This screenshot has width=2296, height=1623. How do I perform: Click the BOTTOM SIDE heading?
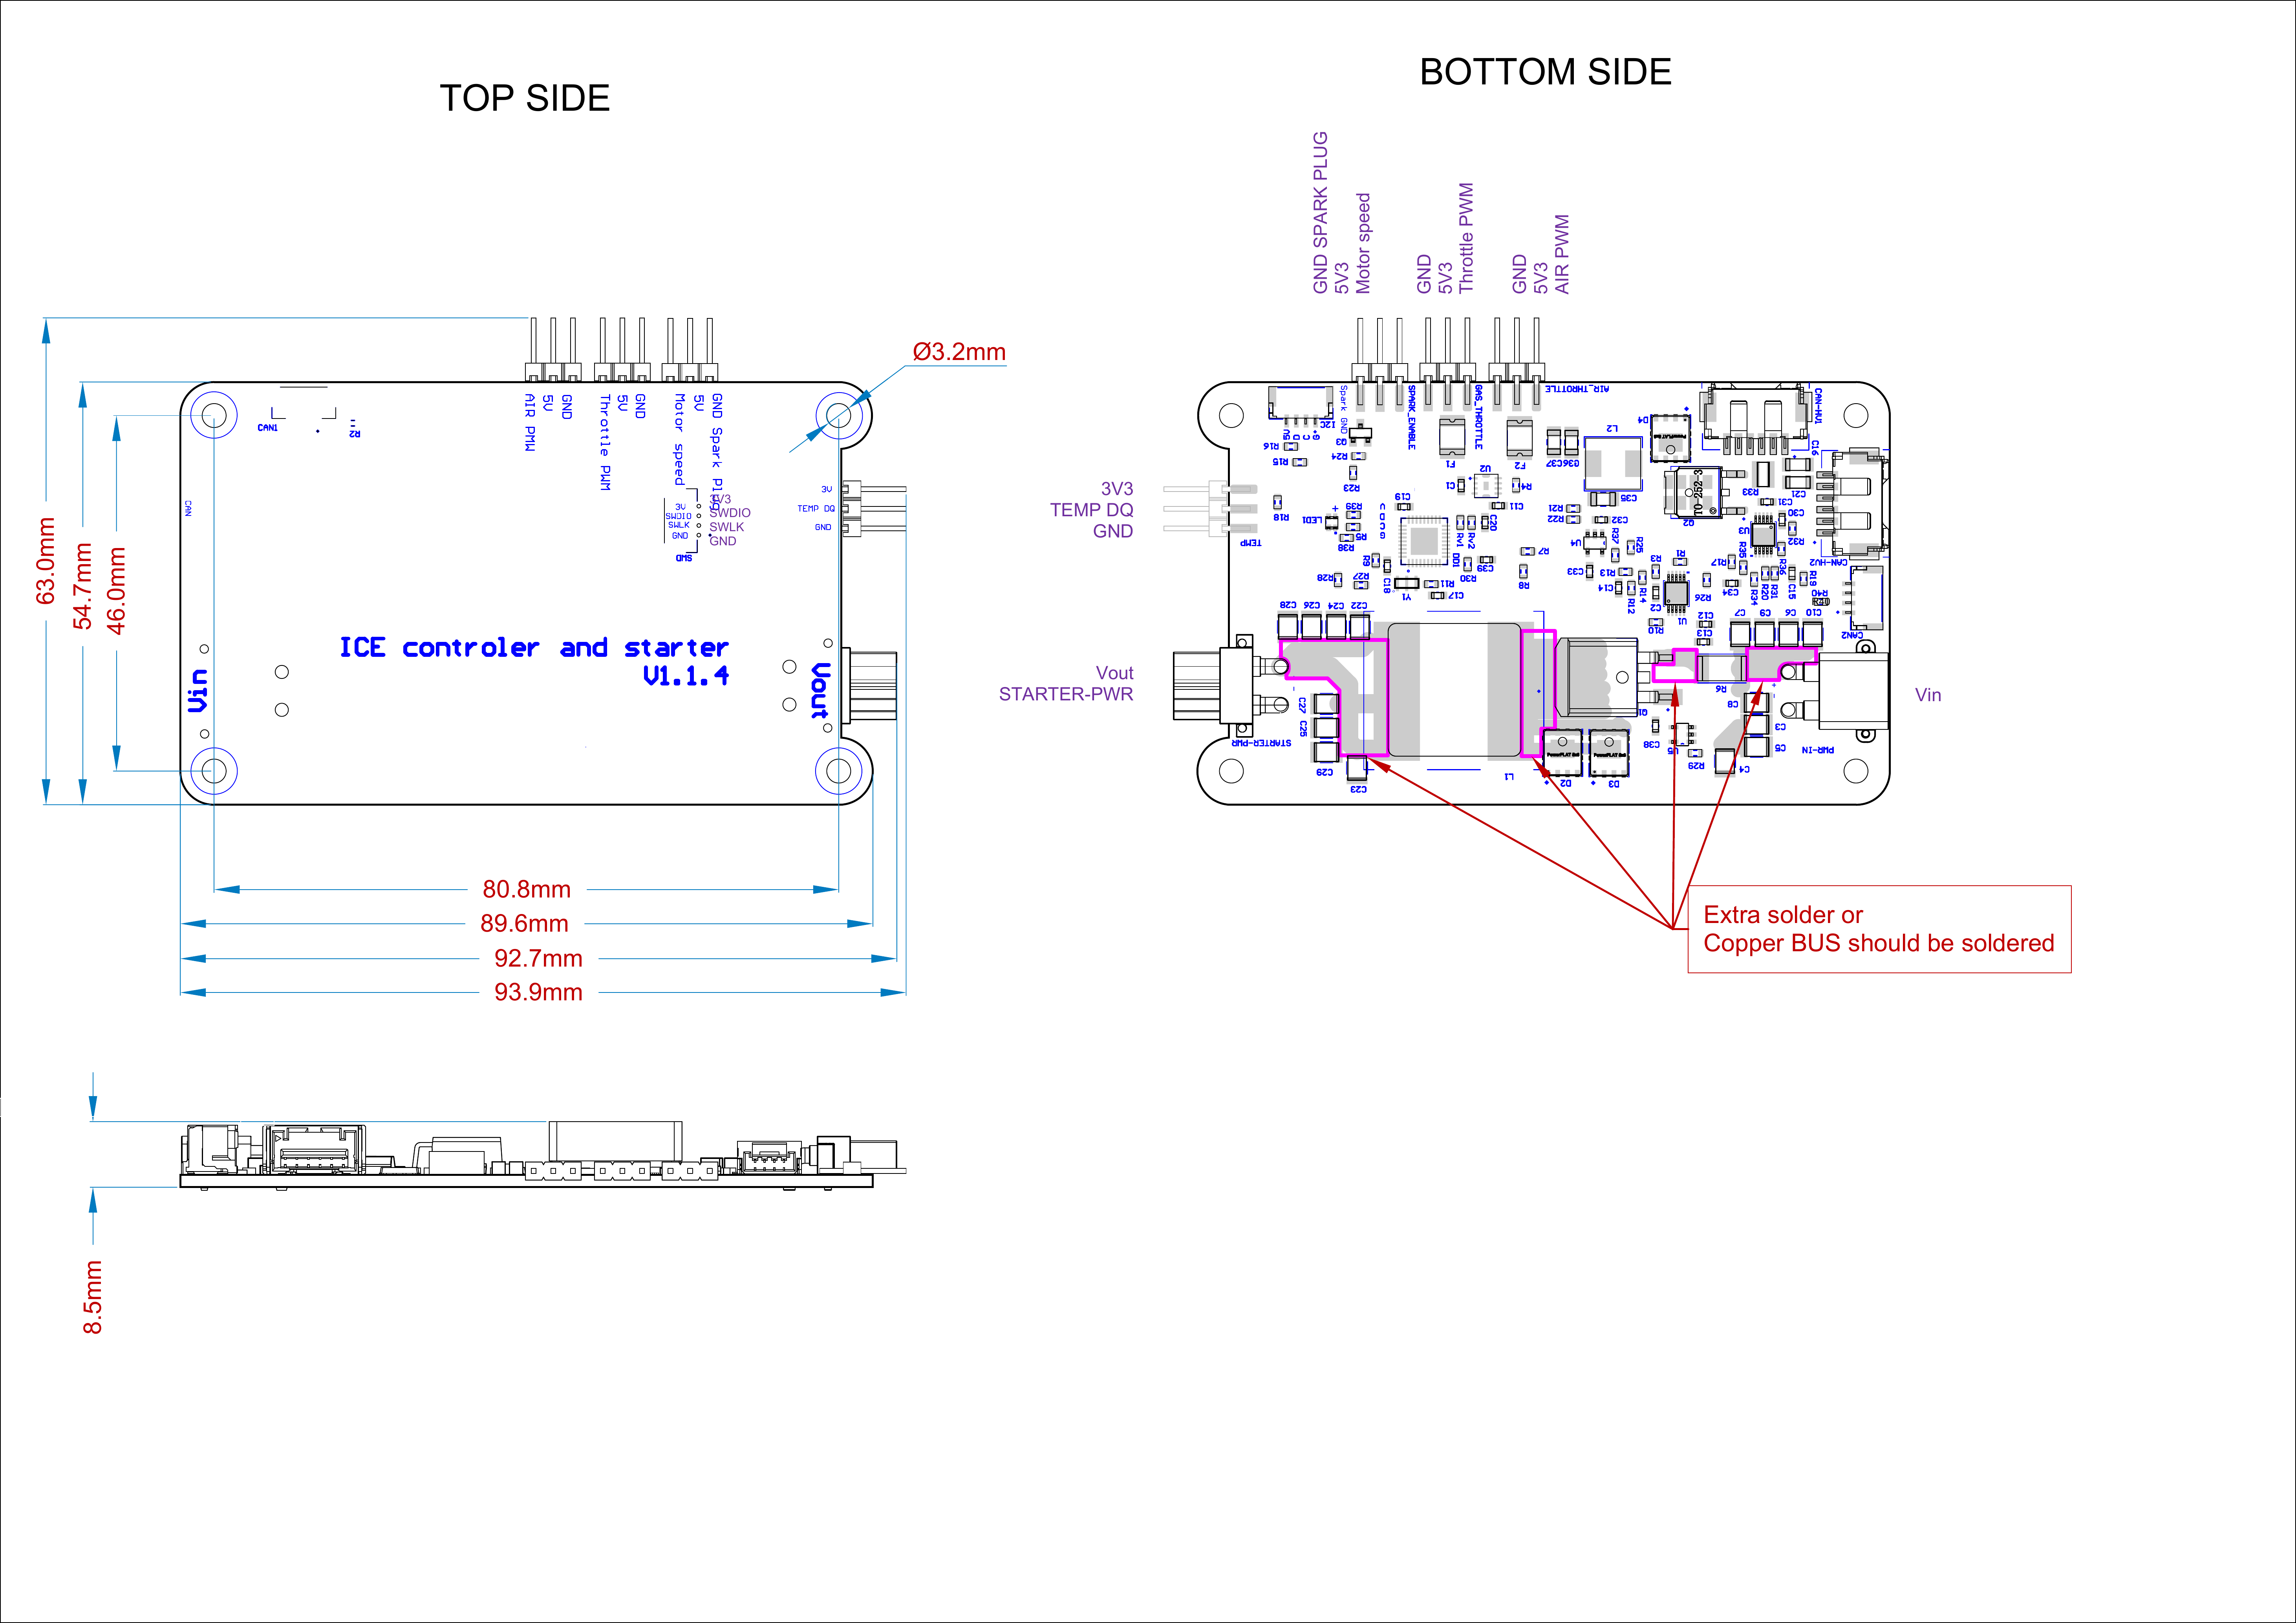click(1546, 72)
